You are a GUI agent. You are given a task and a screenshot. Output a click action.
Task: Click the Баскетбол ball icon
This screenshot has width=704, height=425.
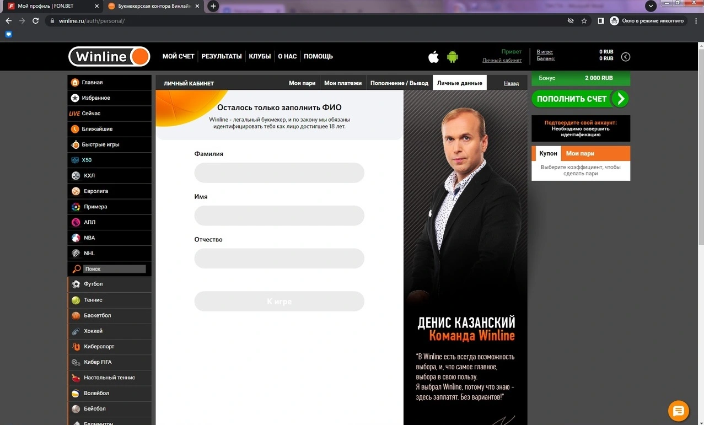coord(76,315)
